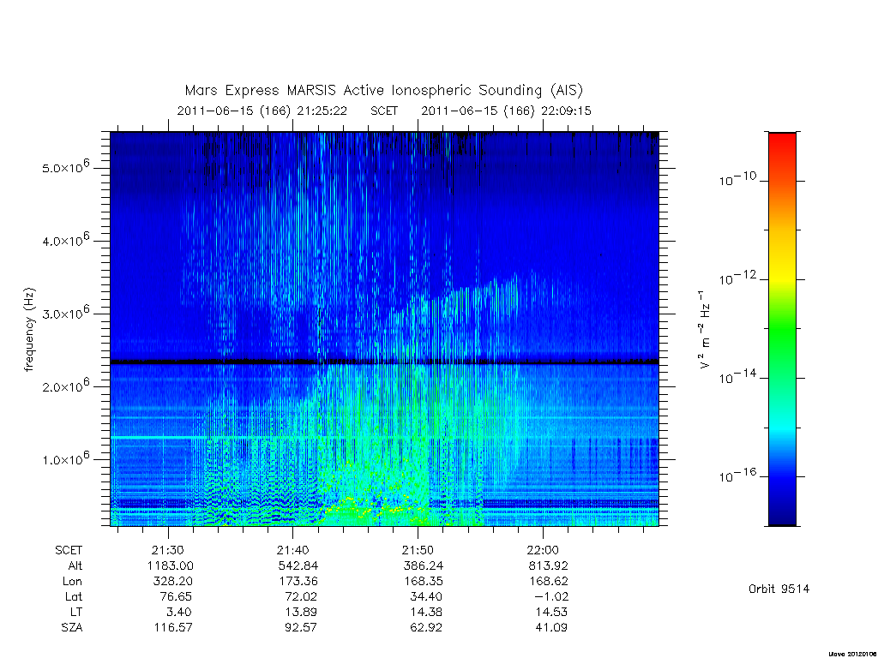Click the 1.0×10⁶ frequency tick label

[x=65, y=459]
